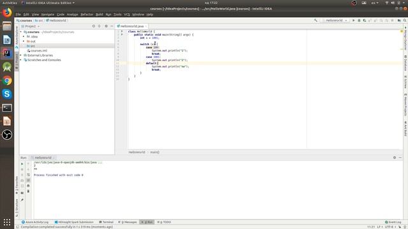Expand the .idea folder
The width and height of the screenshot is (408, 229).
click(24, 37)
